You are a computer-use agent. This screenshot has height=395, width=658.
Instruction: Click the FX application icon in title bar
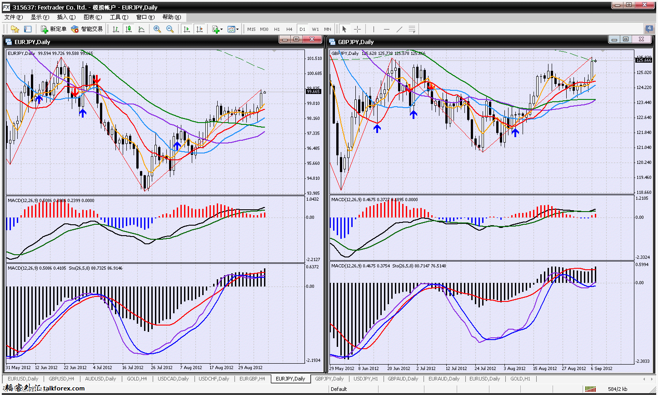point(6,7)
